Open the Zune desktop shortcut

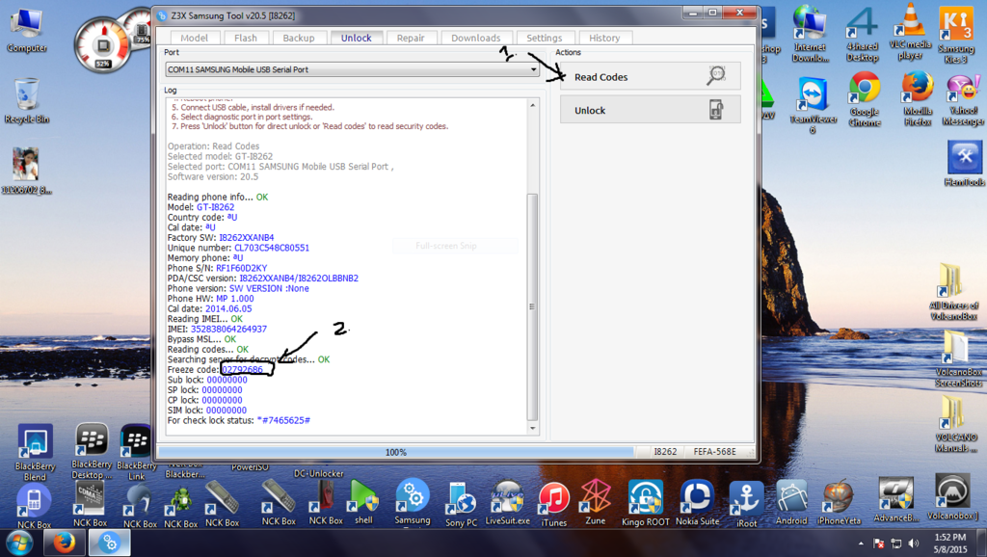pyautogui.click(x=596, y=501)
